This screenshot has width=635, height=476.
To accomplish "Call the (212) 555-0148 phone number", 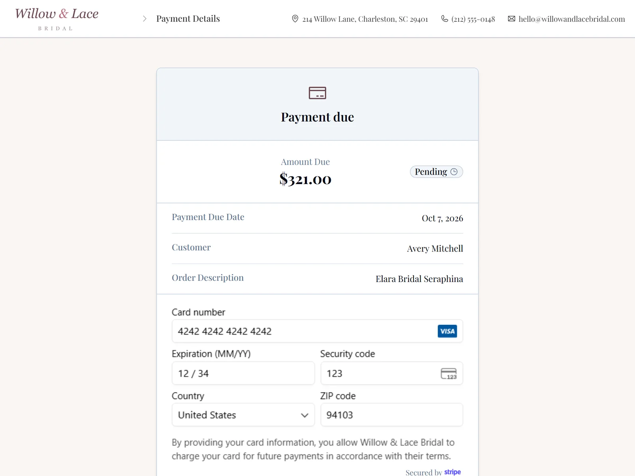I will [473, 19].
